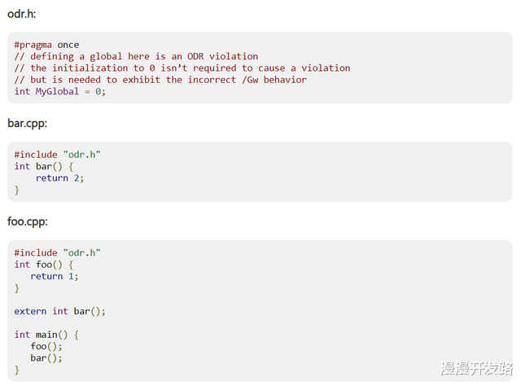Click the "#pragma once" code line
The width and height of the screenshot is (521, 386).
pos(46,45)
